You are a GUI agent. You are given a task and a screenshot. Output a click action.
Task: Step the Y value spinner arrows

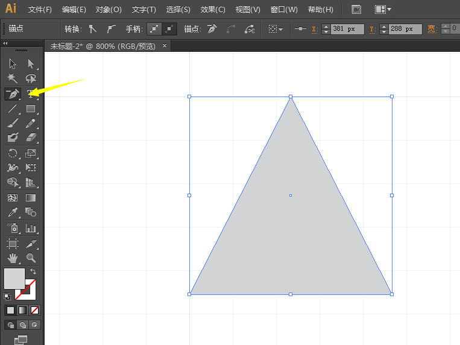tap(383, 29)
